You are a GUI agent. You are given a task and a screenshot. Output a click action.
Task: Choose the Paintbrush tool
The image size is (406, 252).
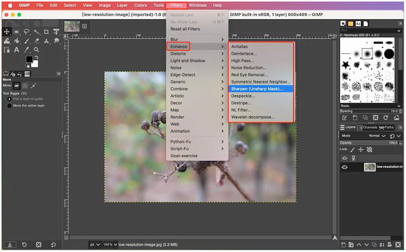pos(26,41)
